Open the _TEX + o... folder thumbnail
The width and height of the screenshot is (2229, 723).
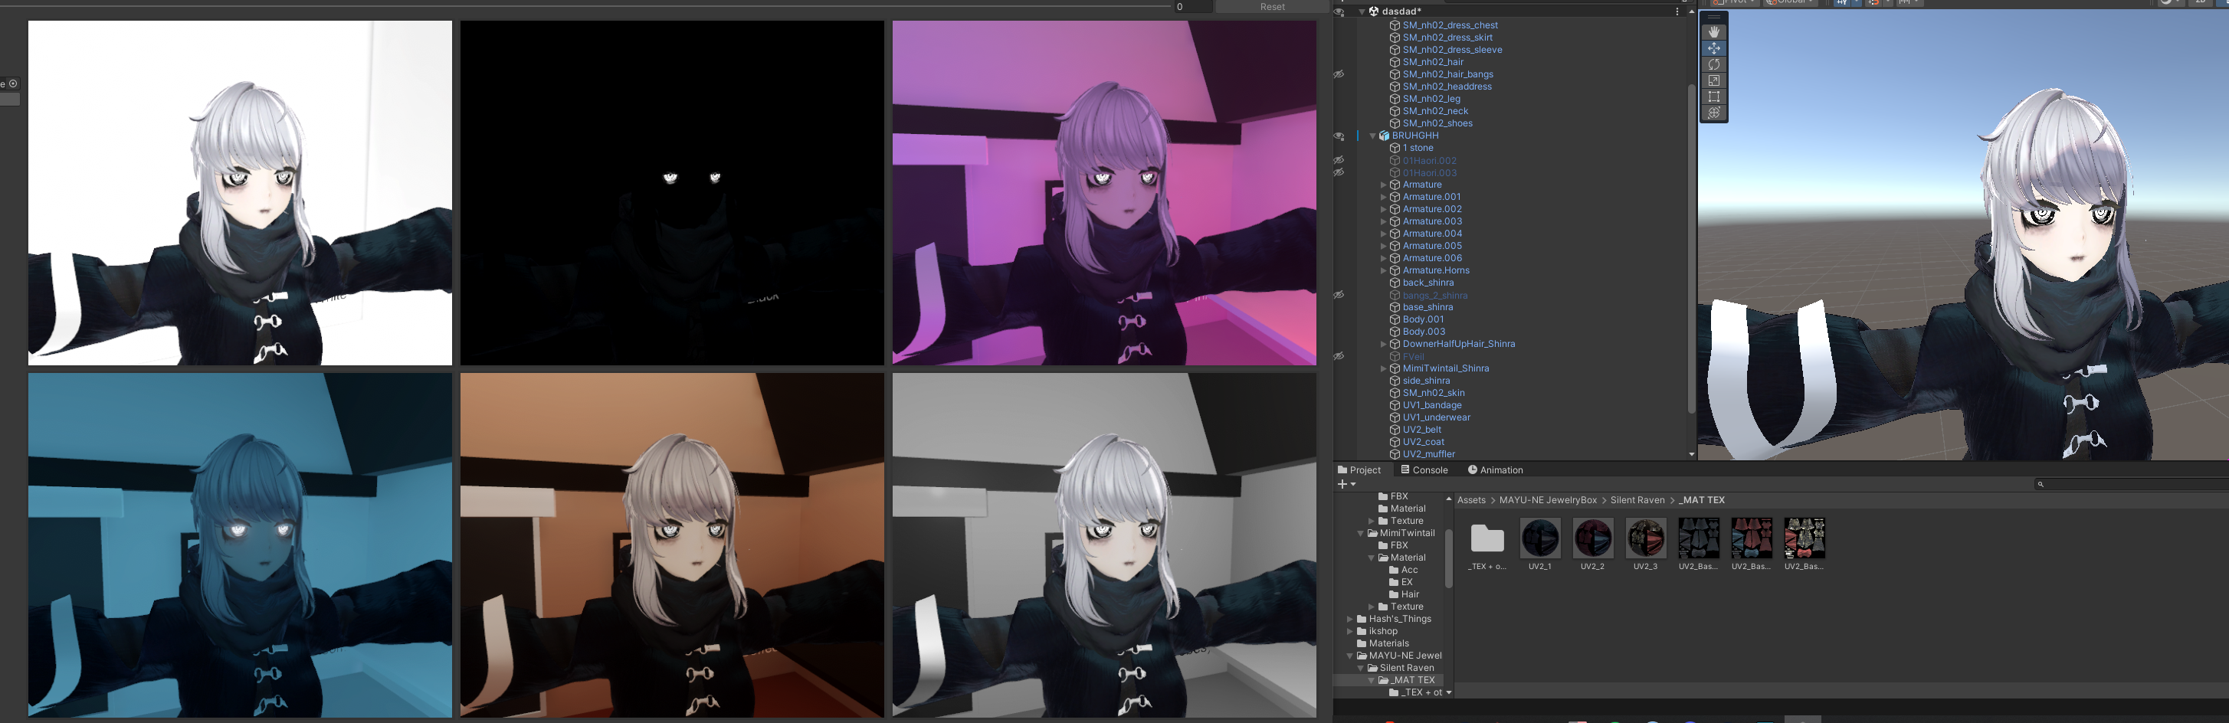pos(1487,538)
